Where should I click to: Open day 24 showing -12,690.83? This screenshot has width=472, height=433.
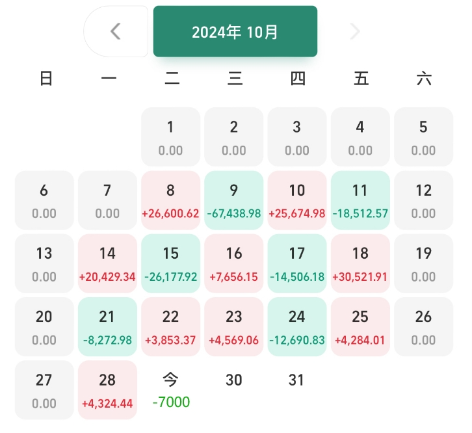tap(297, 327)
